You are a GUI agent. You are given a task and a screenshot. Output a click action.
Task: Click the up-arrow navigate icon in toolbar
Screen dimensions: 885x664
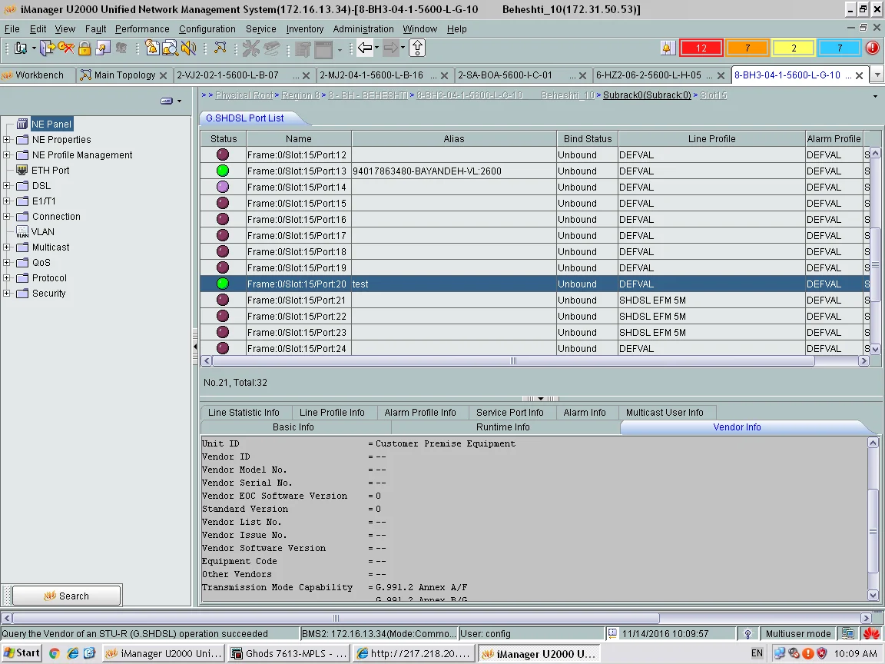417,48
